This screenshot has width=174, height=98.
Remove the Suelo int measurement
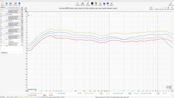click(x=22, y=40)
